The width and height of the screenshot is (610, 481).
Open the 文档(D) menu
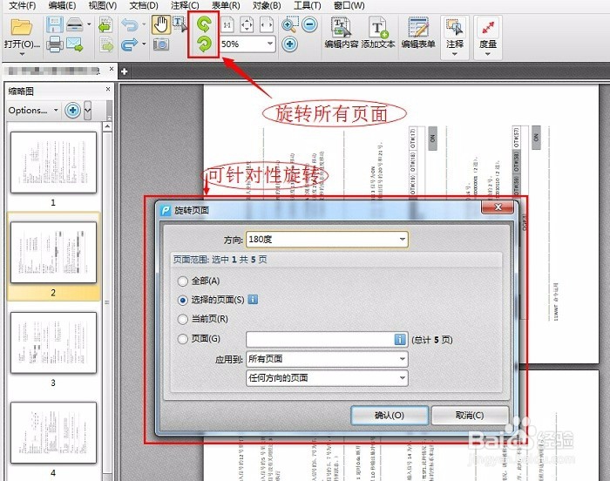[x=144, y=6]
